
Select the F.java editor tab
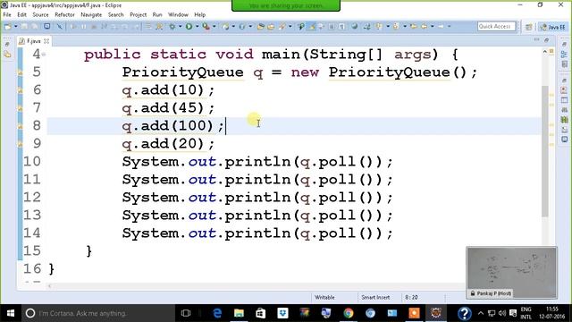[33, 41]
